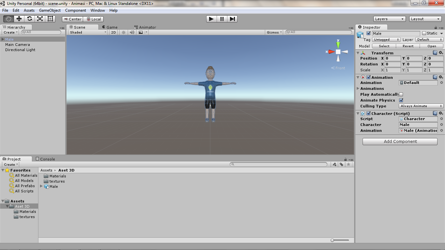Select the Move tool
This screenshot has width=445, height=250.
(x=19, y=19)
